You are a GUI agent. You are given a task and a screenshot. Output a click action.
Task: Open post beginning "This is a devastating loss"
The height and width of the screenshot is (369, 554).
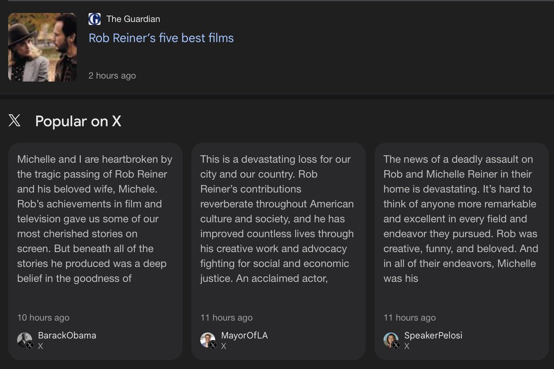(277, 218)
